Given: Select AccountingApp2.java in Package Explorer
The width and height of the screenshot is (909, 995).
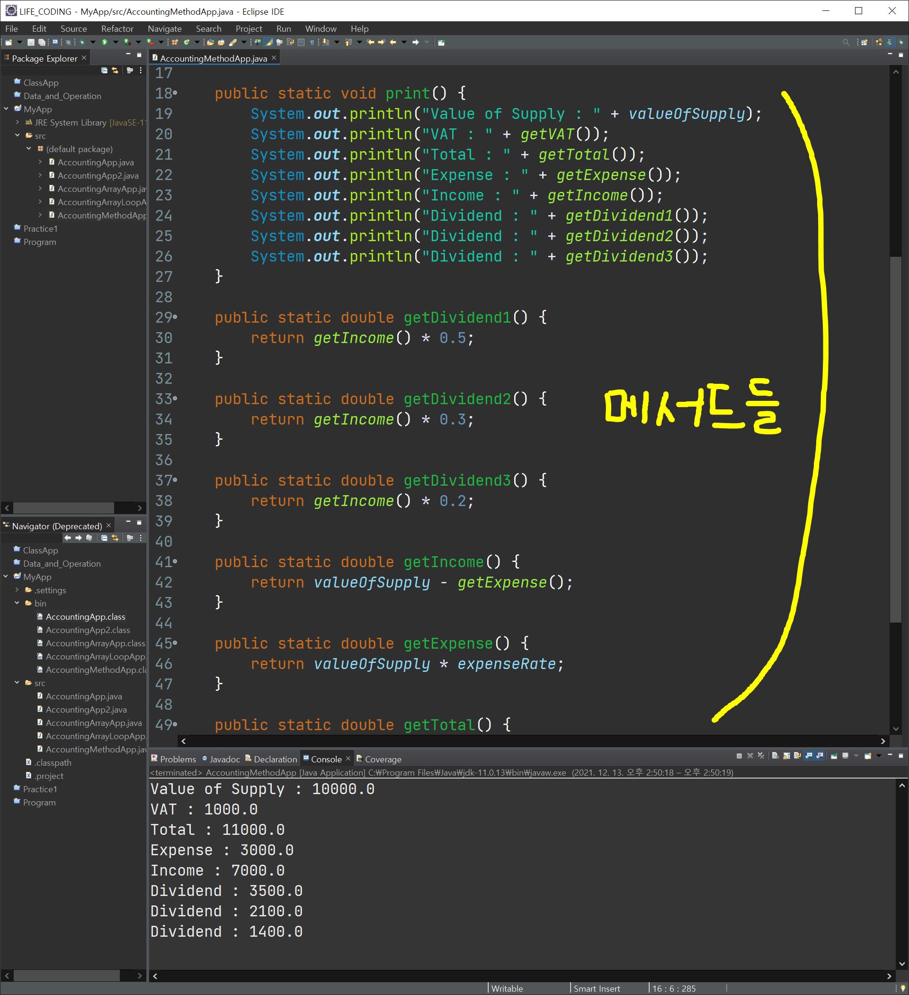Looking at the screenshot, I should coord(98,176).
